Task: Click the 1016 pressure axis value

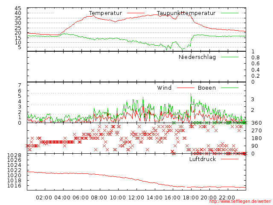Action: pyautogui.click(x=14, y=186)
